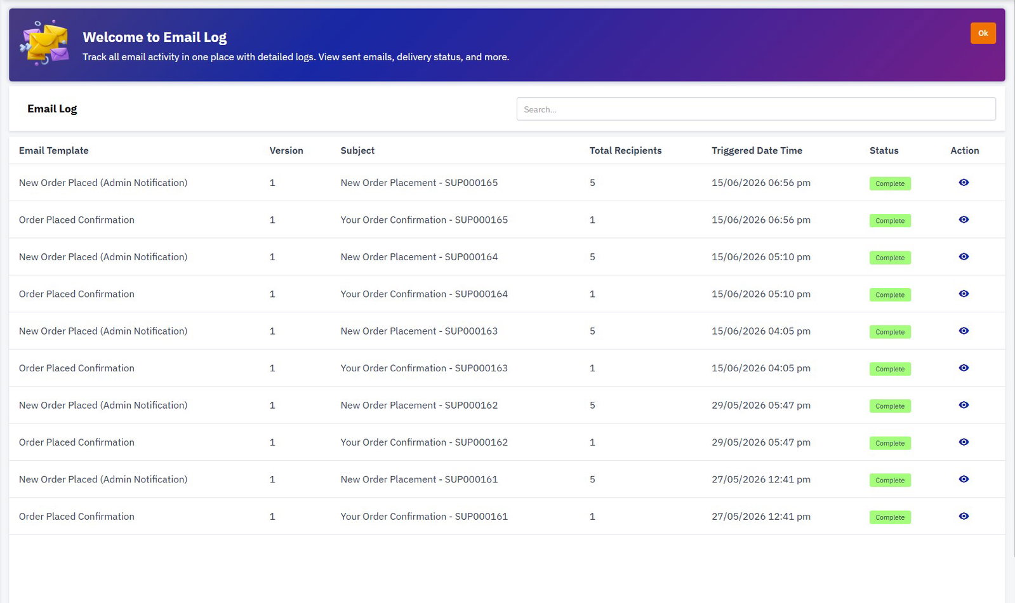Screen dimensions: 1015x603
Task: Click the Total Recipients column header
Action: tap(625, 150)
